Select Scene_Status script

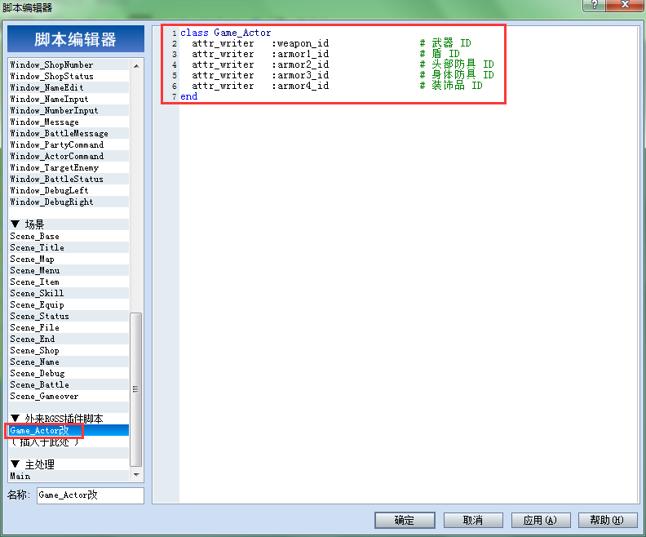(69, 316)
